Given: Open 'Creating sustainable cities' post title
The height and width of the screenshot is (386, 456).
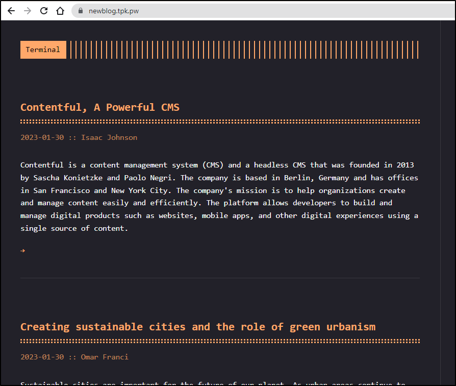Looking at the screenshot, I should [x=198, y=327].
